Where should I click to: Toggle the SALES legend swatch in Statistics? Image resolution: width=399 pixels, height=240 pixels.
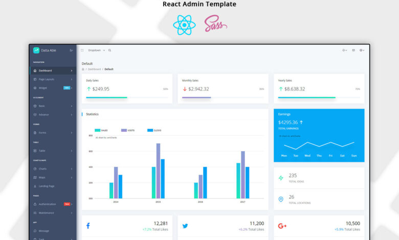click(x=98, y=130)
